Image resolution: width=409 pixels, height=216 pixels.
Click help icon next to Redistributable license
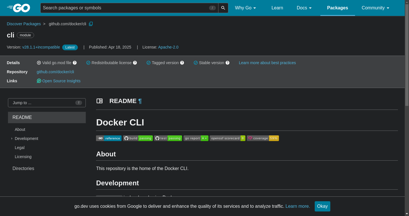135,63
